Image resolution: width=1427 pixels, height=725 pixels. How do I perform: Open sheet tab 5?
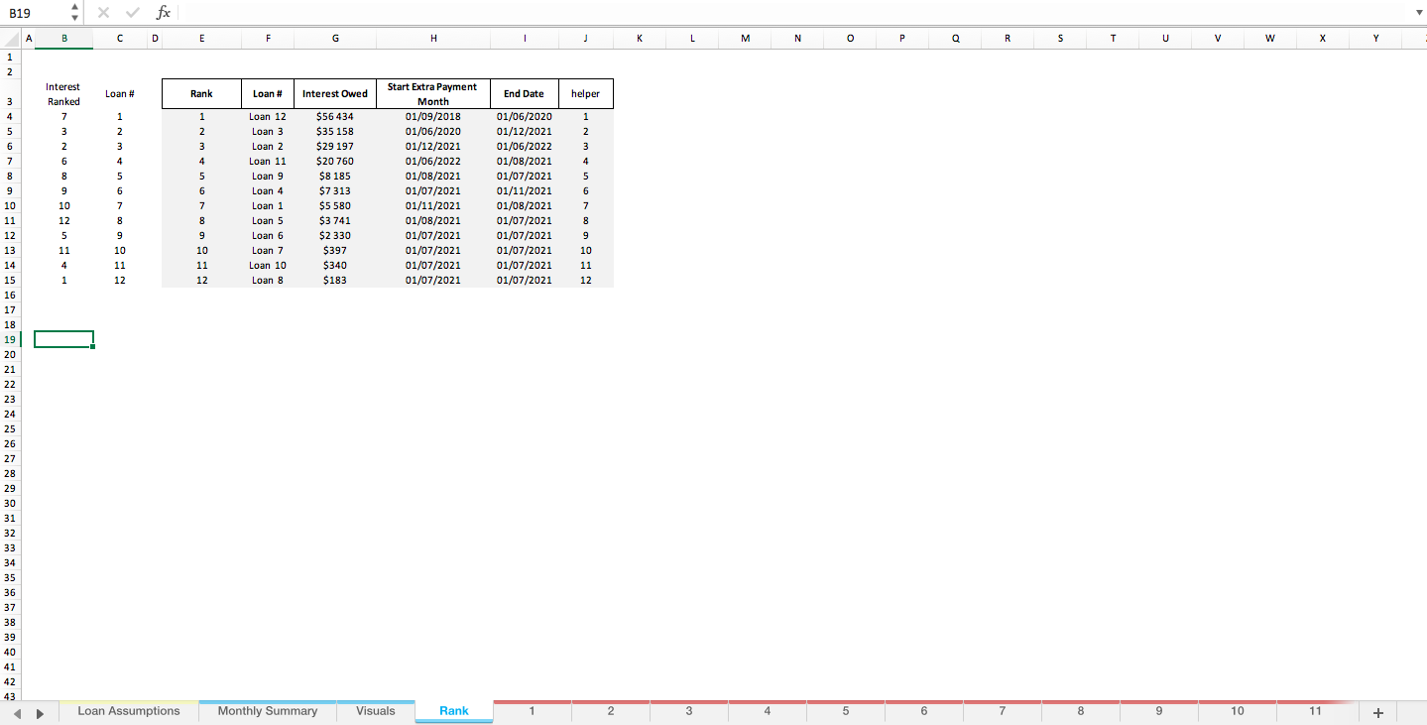(845, 711)
